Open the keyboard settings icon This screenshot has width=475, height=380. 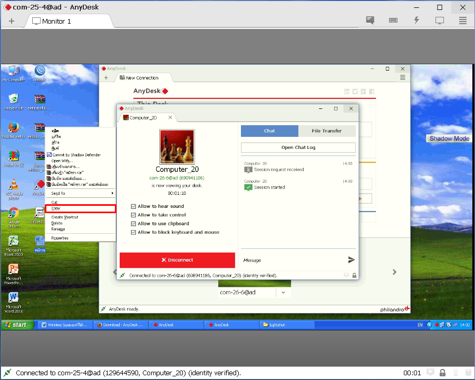pyautogui.click(x=393, y=21)
